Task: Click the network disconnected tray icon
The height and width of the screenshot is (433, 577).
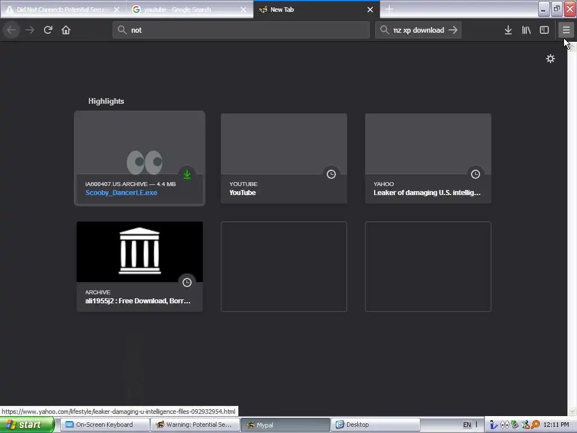Action: (x=525, y=425)
